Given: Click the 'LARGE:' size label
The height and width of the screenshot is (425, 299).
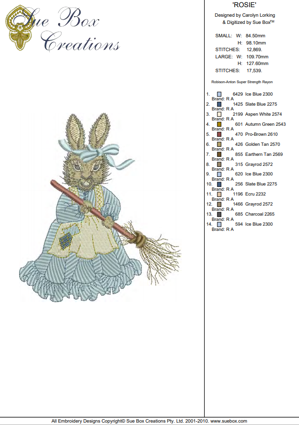Looking at the screenshot, I should (224, 56).
